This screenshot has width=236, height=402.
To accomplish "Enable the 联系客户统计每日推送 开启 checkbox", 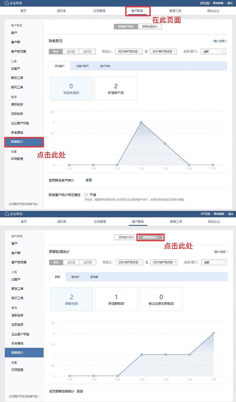I will [86, 195].
